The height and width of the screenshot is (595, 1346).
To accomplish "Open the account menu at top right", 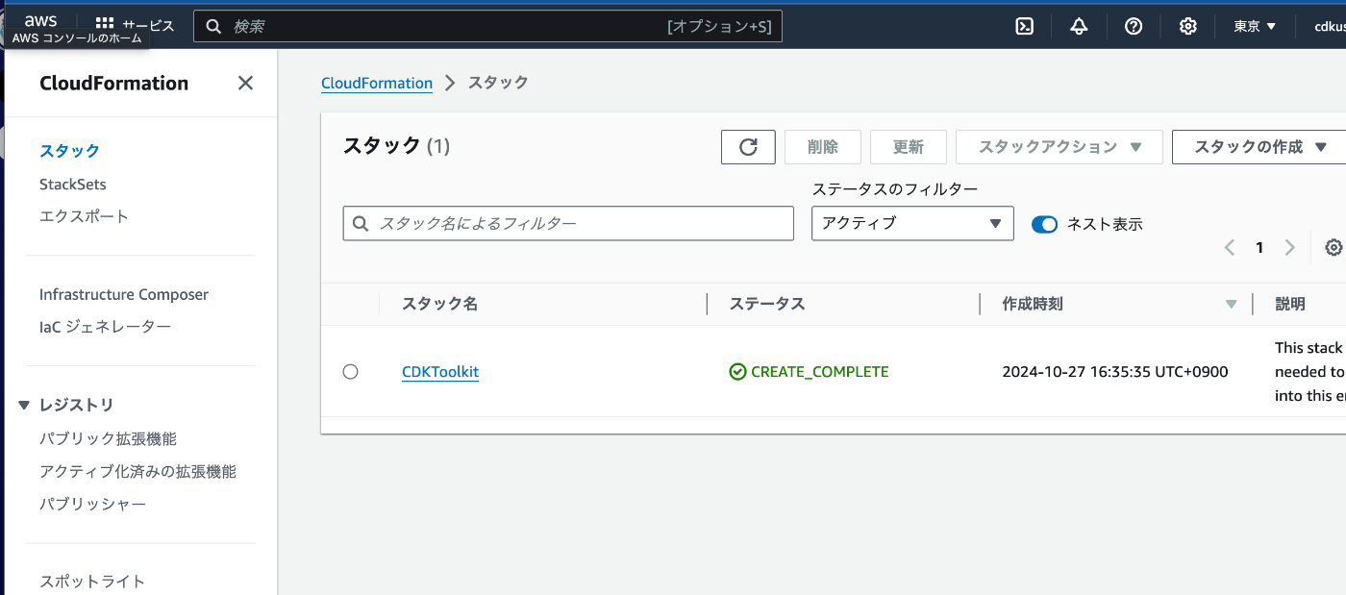I will point(1330,26).
